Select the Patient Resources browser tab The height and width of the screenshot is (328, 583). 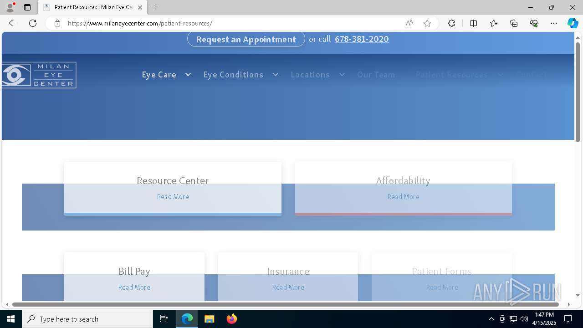click(x=93, y=7)
